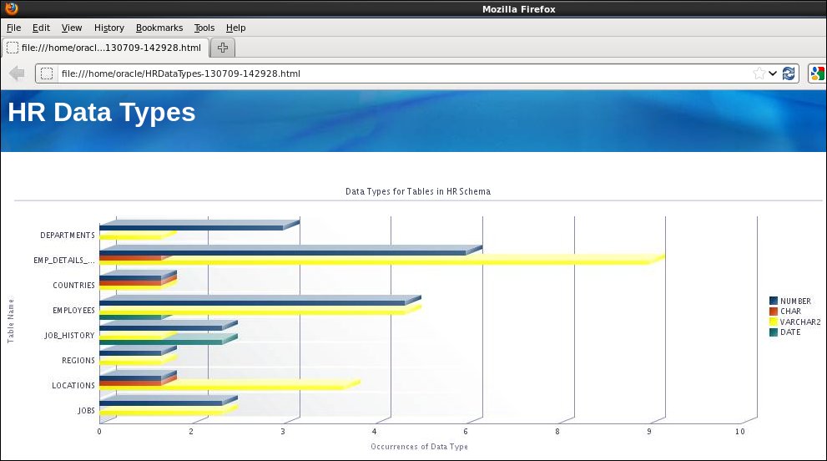The image size is (827, 461).
Task: Click the x-axis value 6
Action: 466,432
